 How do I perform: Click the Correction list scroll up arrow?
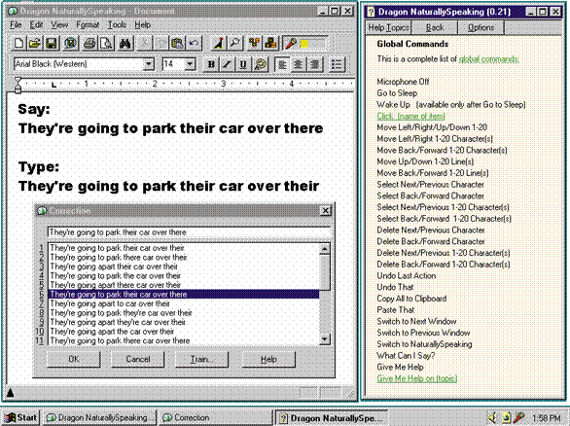[x=324, y=249]
